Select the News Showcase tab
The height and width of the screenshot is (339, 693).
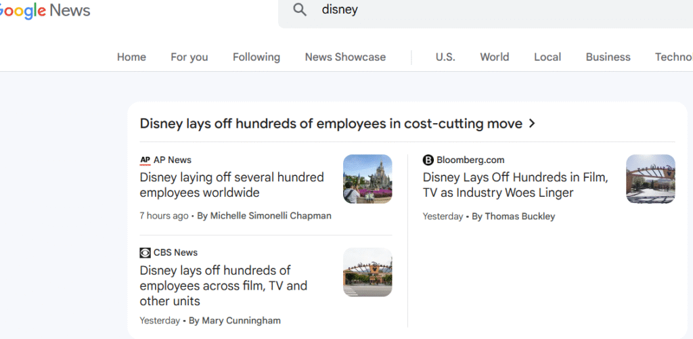(345, 57)
